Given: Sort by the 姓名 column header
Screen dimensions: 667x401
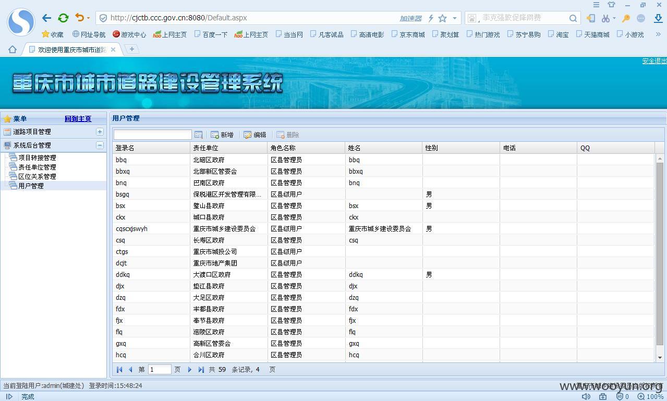Looking at the screenshot, I should 383,148.
